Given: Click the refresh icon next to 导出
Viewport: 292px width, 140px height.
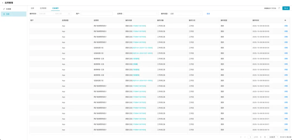Looking at the screenshot, I should [279, 8].
